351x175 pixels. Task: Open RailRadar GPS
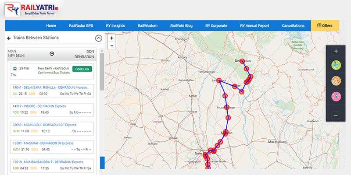(x=81, y=26)
